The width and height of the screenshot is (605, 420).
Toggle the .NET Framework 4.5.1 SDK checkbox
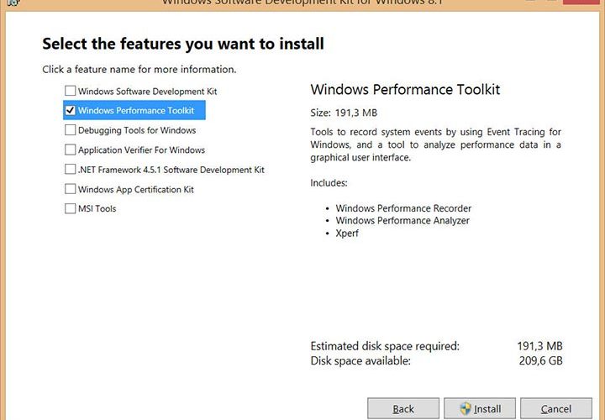70,170
